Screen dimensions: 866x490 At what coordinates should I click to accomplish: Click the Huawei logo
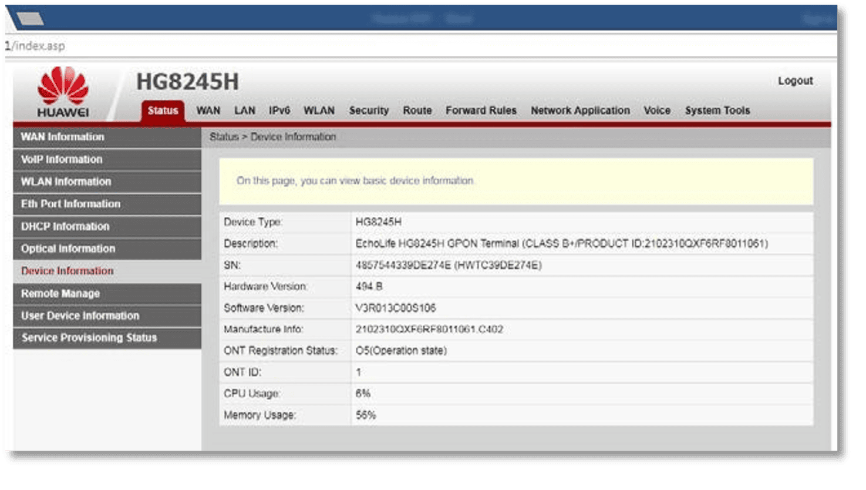point(63,92)
